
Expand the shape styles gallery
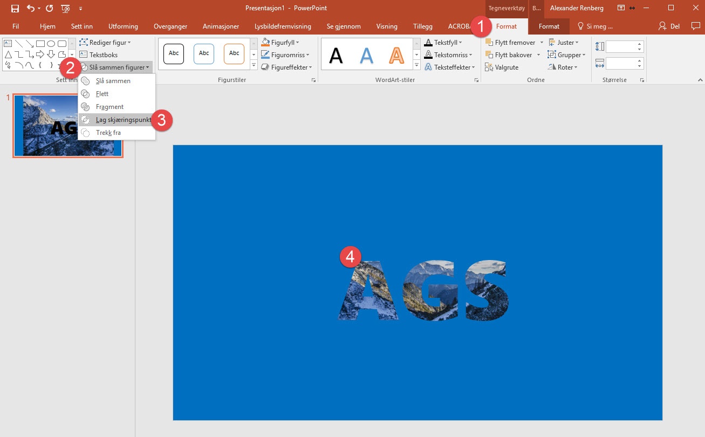[254, 65]
